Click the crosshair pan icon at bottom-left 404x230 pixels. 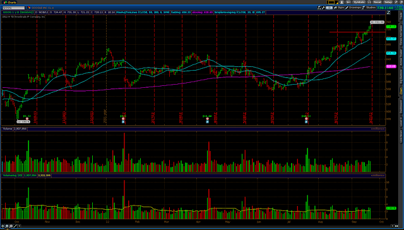click(3, 226)
